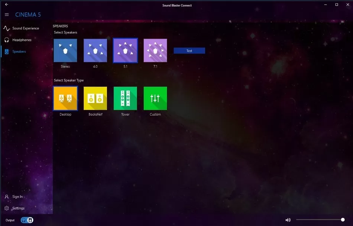Select the Tower speaker type tile
Screen dimensions: 353x226
125,99
